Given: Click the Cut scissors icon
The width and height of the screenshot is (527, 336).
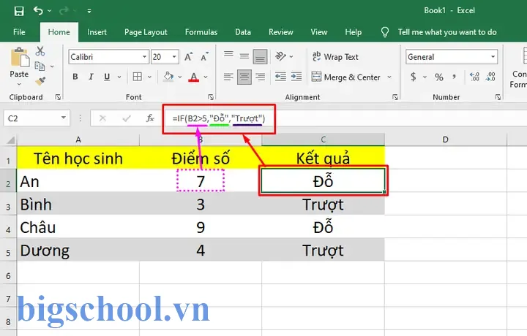Looking at the screenshot, I should pos(40,51).
